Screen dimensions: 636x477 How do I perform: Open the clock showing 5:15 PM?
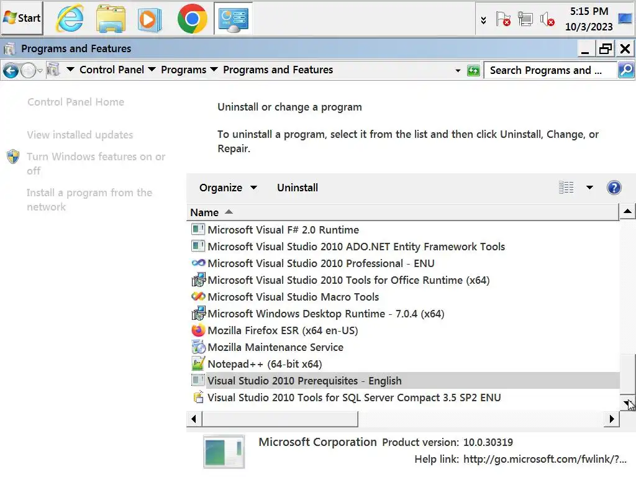(x=589, y=19)
